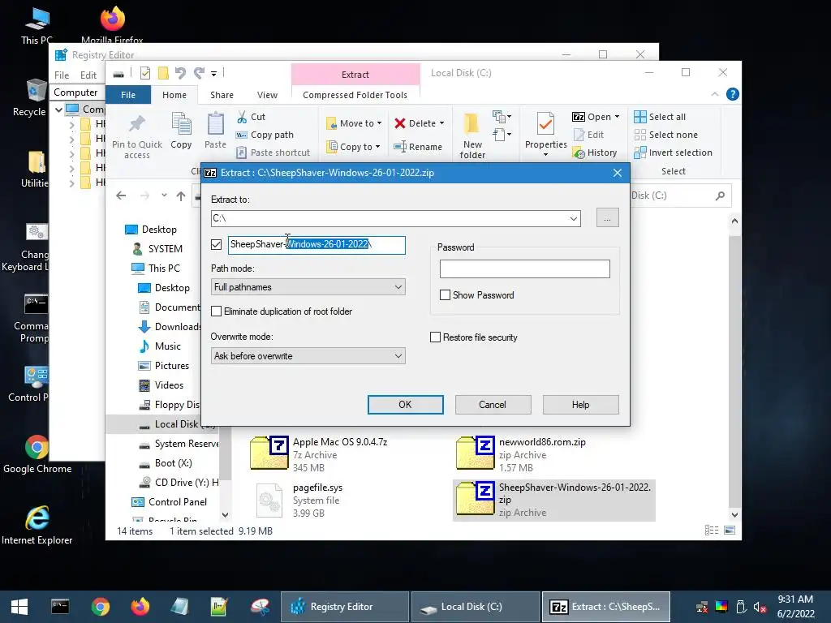Click Firefox icon in the taskbar
The image size is (831, 623).
pos(140,607)
